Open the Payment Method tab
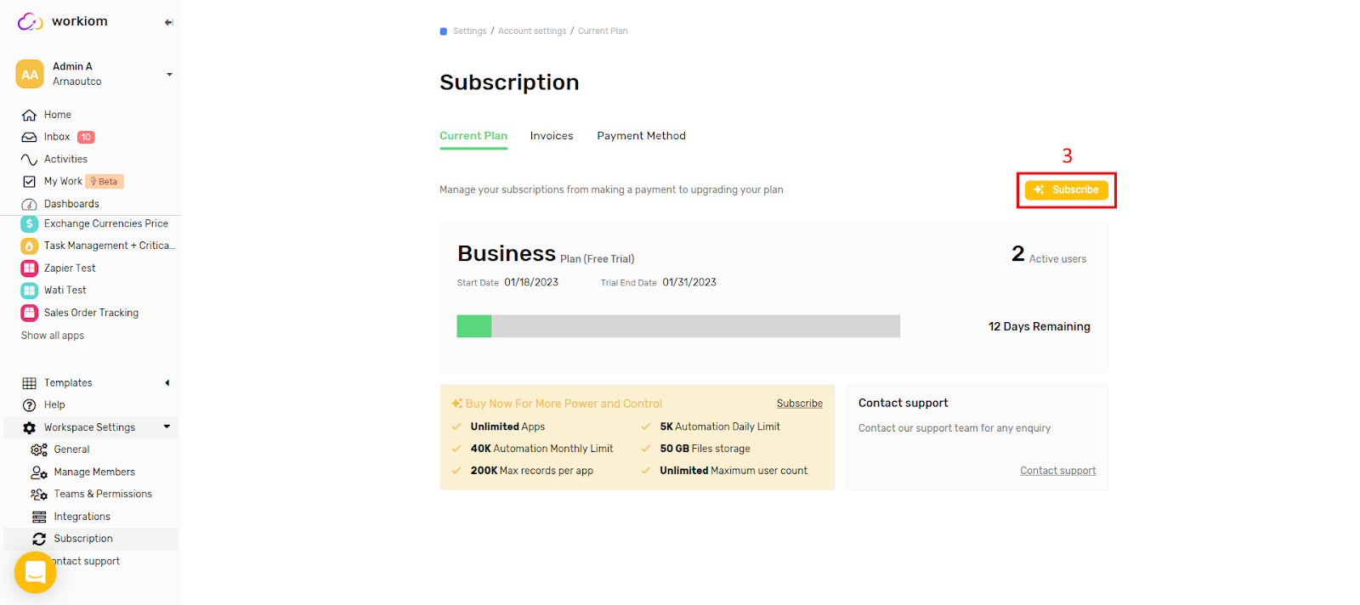Viewport: 1360px width, 605px height. pos(641,135)
